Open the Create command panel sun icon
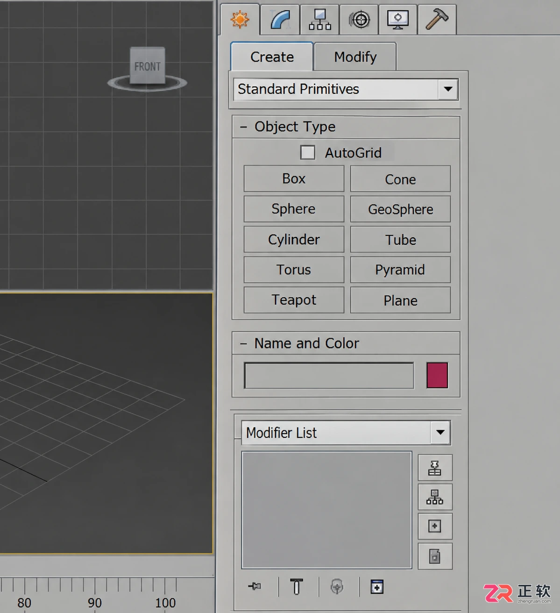 pos(240,20)
